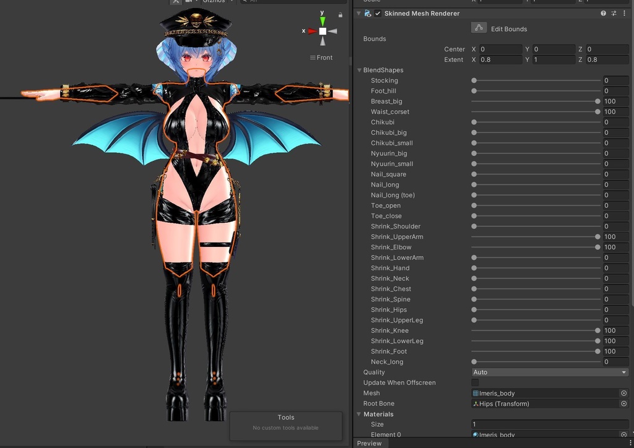Open the Preview panel three-dot menu
634x448 pixels.
(630, 443)
